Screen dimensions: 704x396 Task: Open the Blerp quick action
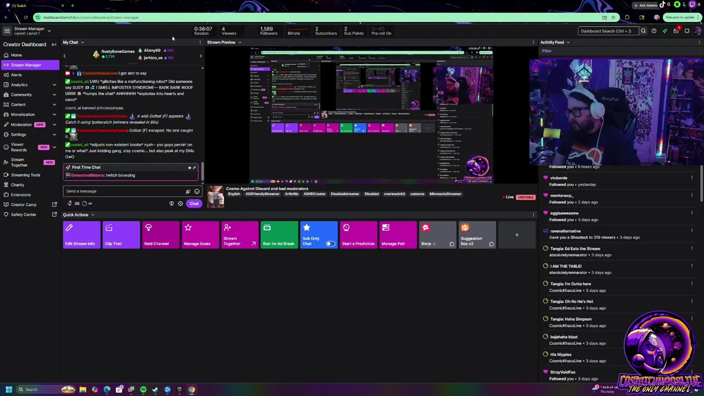point(438,235)
